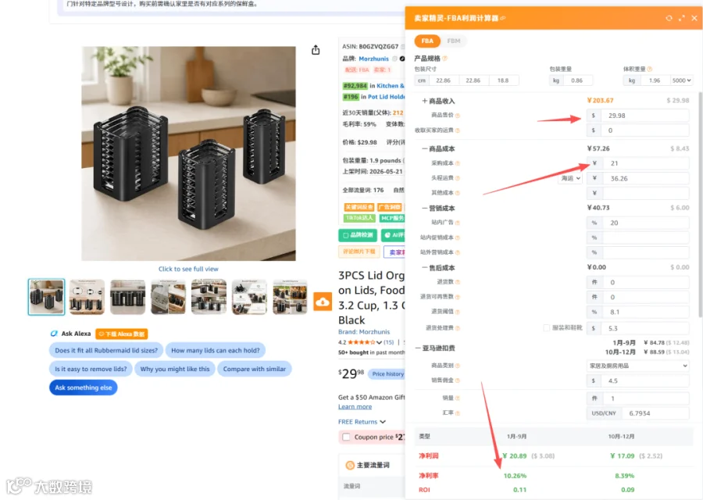
Task: Click 'Does it fit all Rubbermaid lid sizes?'
Action: click(x=105, y=350)
